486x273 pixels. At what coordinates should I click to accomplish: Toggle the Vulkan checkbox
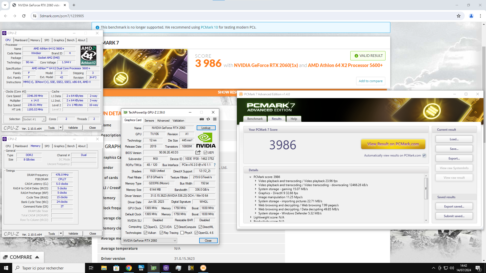[145, 233]
